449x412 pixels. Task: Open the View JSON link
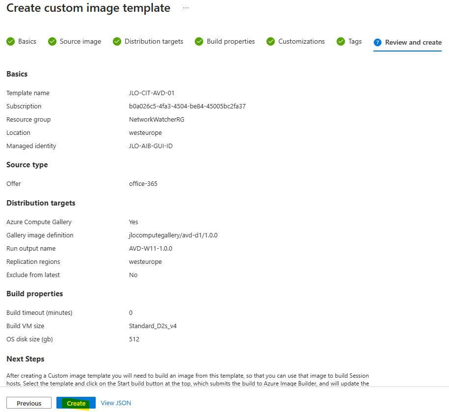pos(116,403)
